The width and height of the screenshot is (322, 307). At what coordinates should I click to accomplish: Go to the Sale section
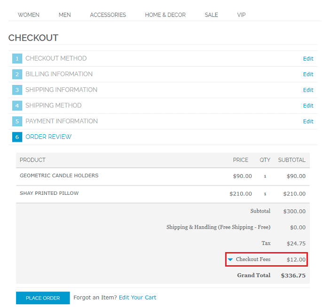(212, 15)
